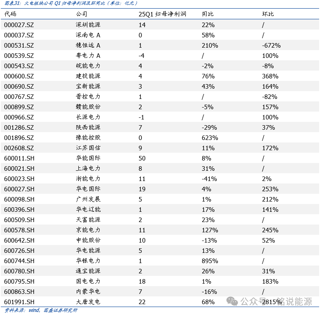
Task: Select the 895% year-over-year value
Action: click(x=210, y=261)
